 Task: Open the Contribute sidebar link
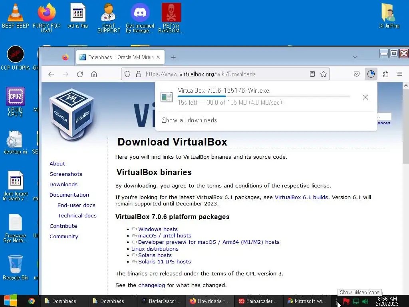[x=63, y=226]
